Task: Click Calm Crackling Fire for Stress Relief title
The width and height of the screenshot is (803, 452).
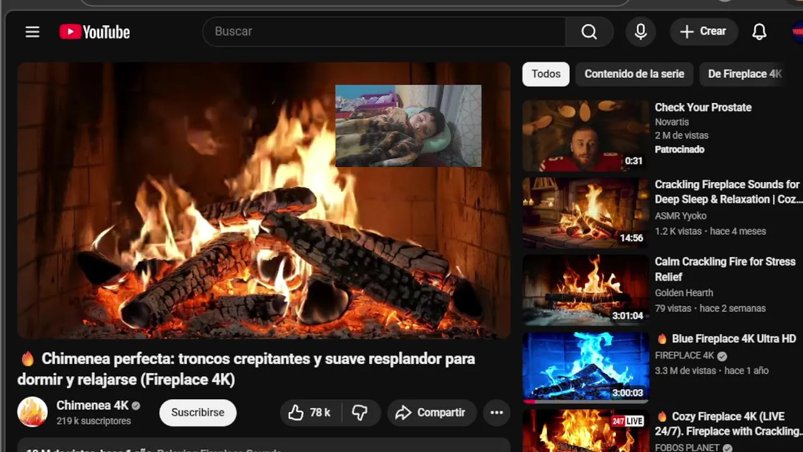Action: click(725, 269)
